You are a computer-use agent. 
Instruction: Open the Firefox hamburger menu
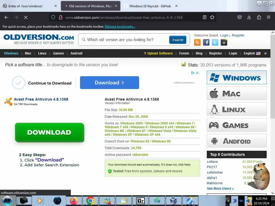click(269, 17)
